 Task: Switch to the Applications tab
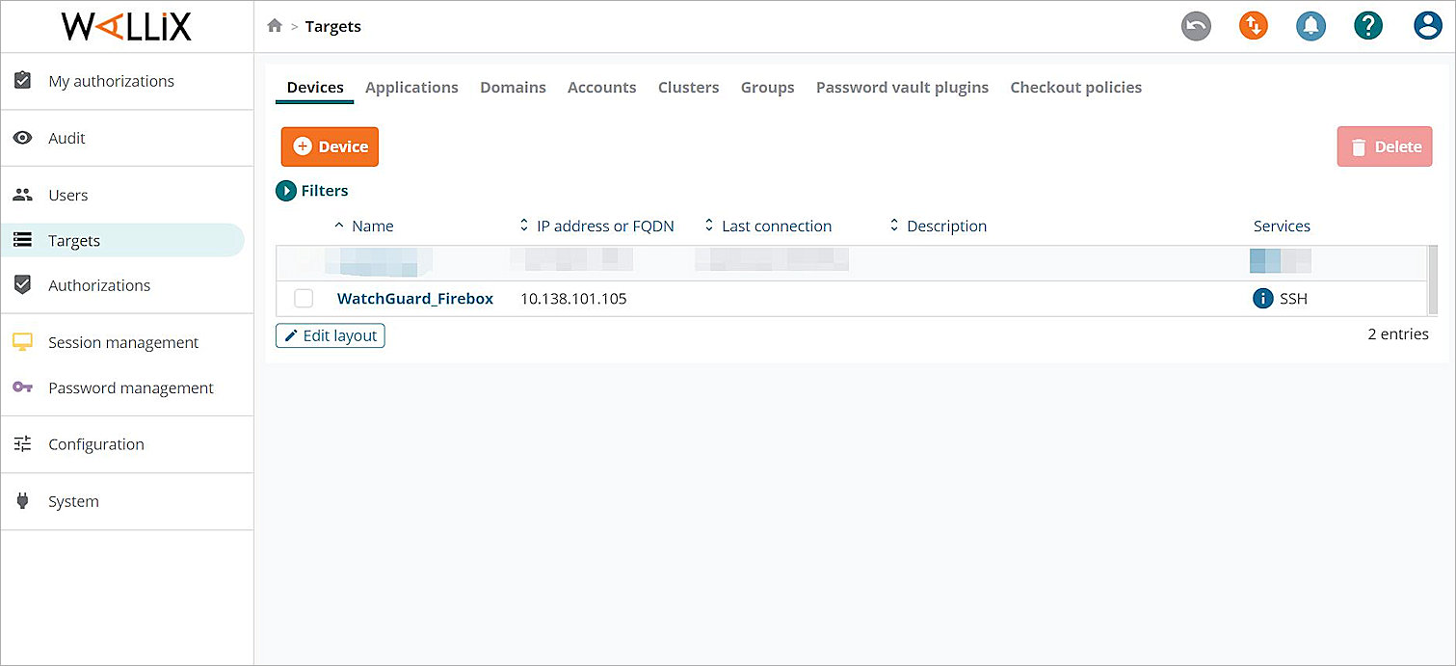tap(411, 87)
